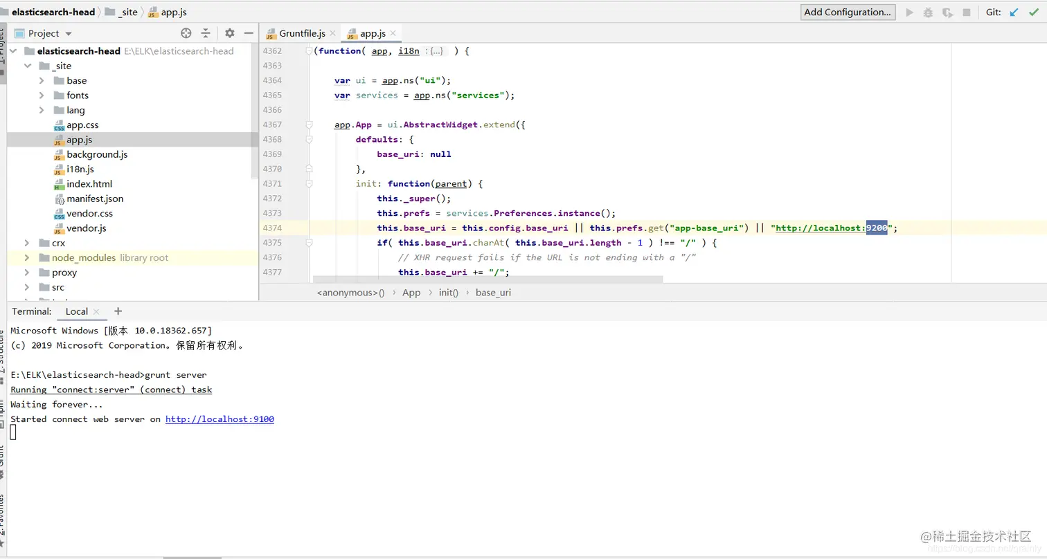Screen dimensions: 1047x559
Task: Expand the src folder
Action: coord(27,287)
